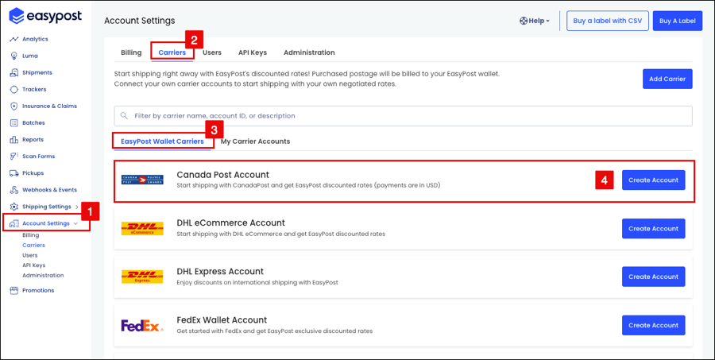Open the Pickups page

tap(33, 173)
